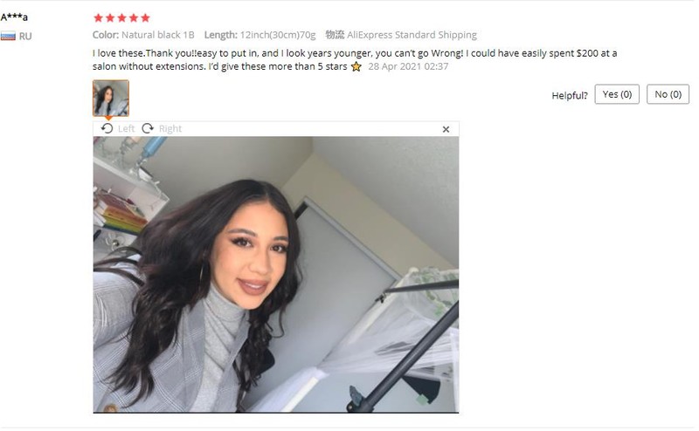Rotate image right using clockwise arrow icon
Image resolution: width=699 pixels, height=431 pixels.
(x=148, y=128)
